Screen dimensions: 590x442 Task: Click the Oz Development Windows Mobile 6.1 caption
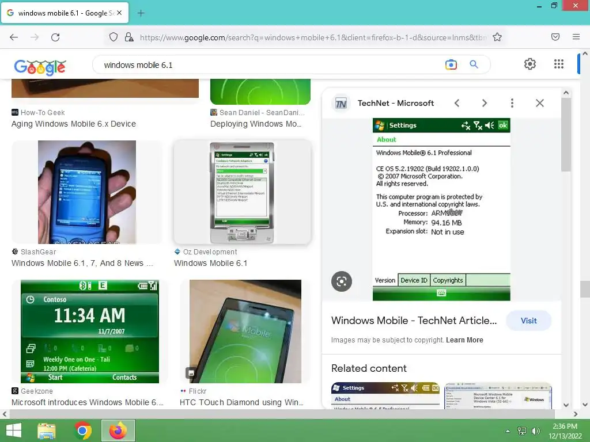click(x=210, y=263)
